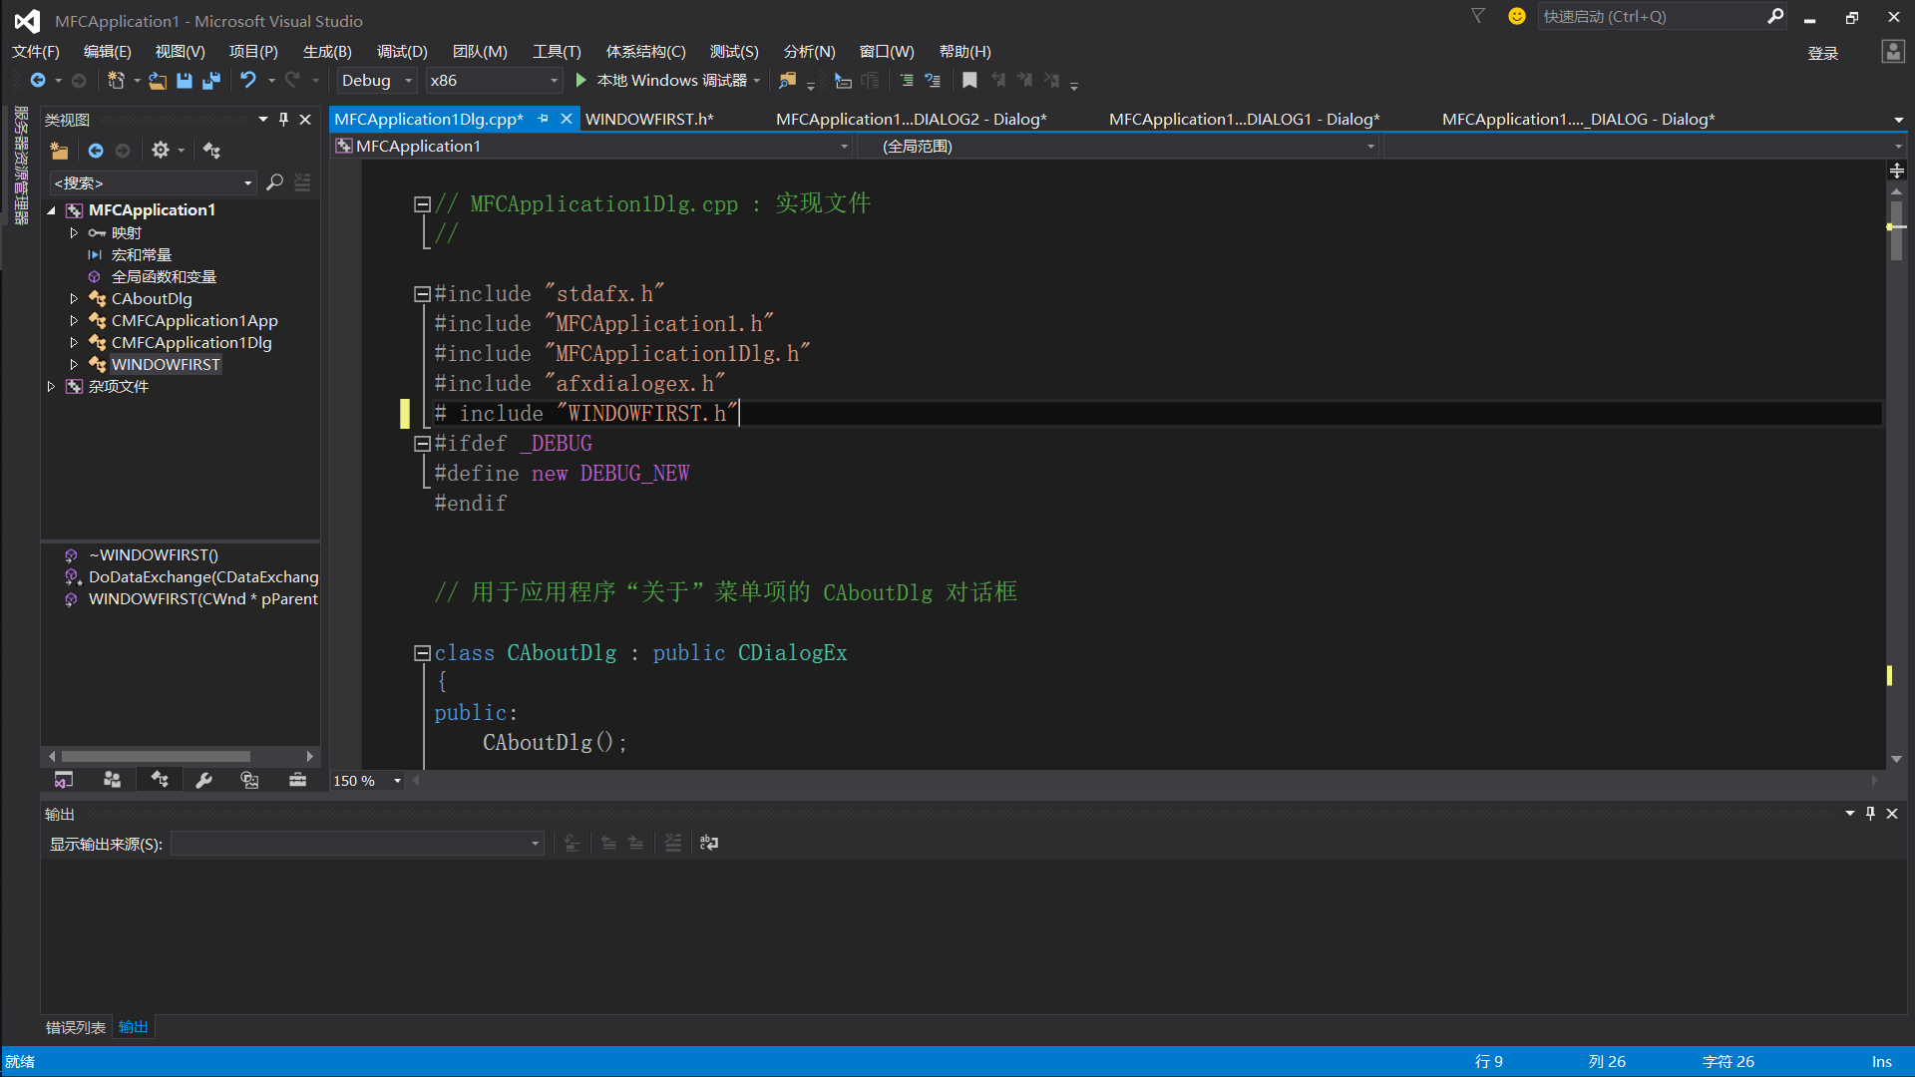
Task: Click the Undo arrow icon
Action: coord(247,81)
